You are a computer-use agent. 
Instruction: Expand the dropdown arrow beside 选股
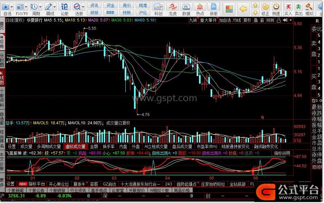[83, 7]
